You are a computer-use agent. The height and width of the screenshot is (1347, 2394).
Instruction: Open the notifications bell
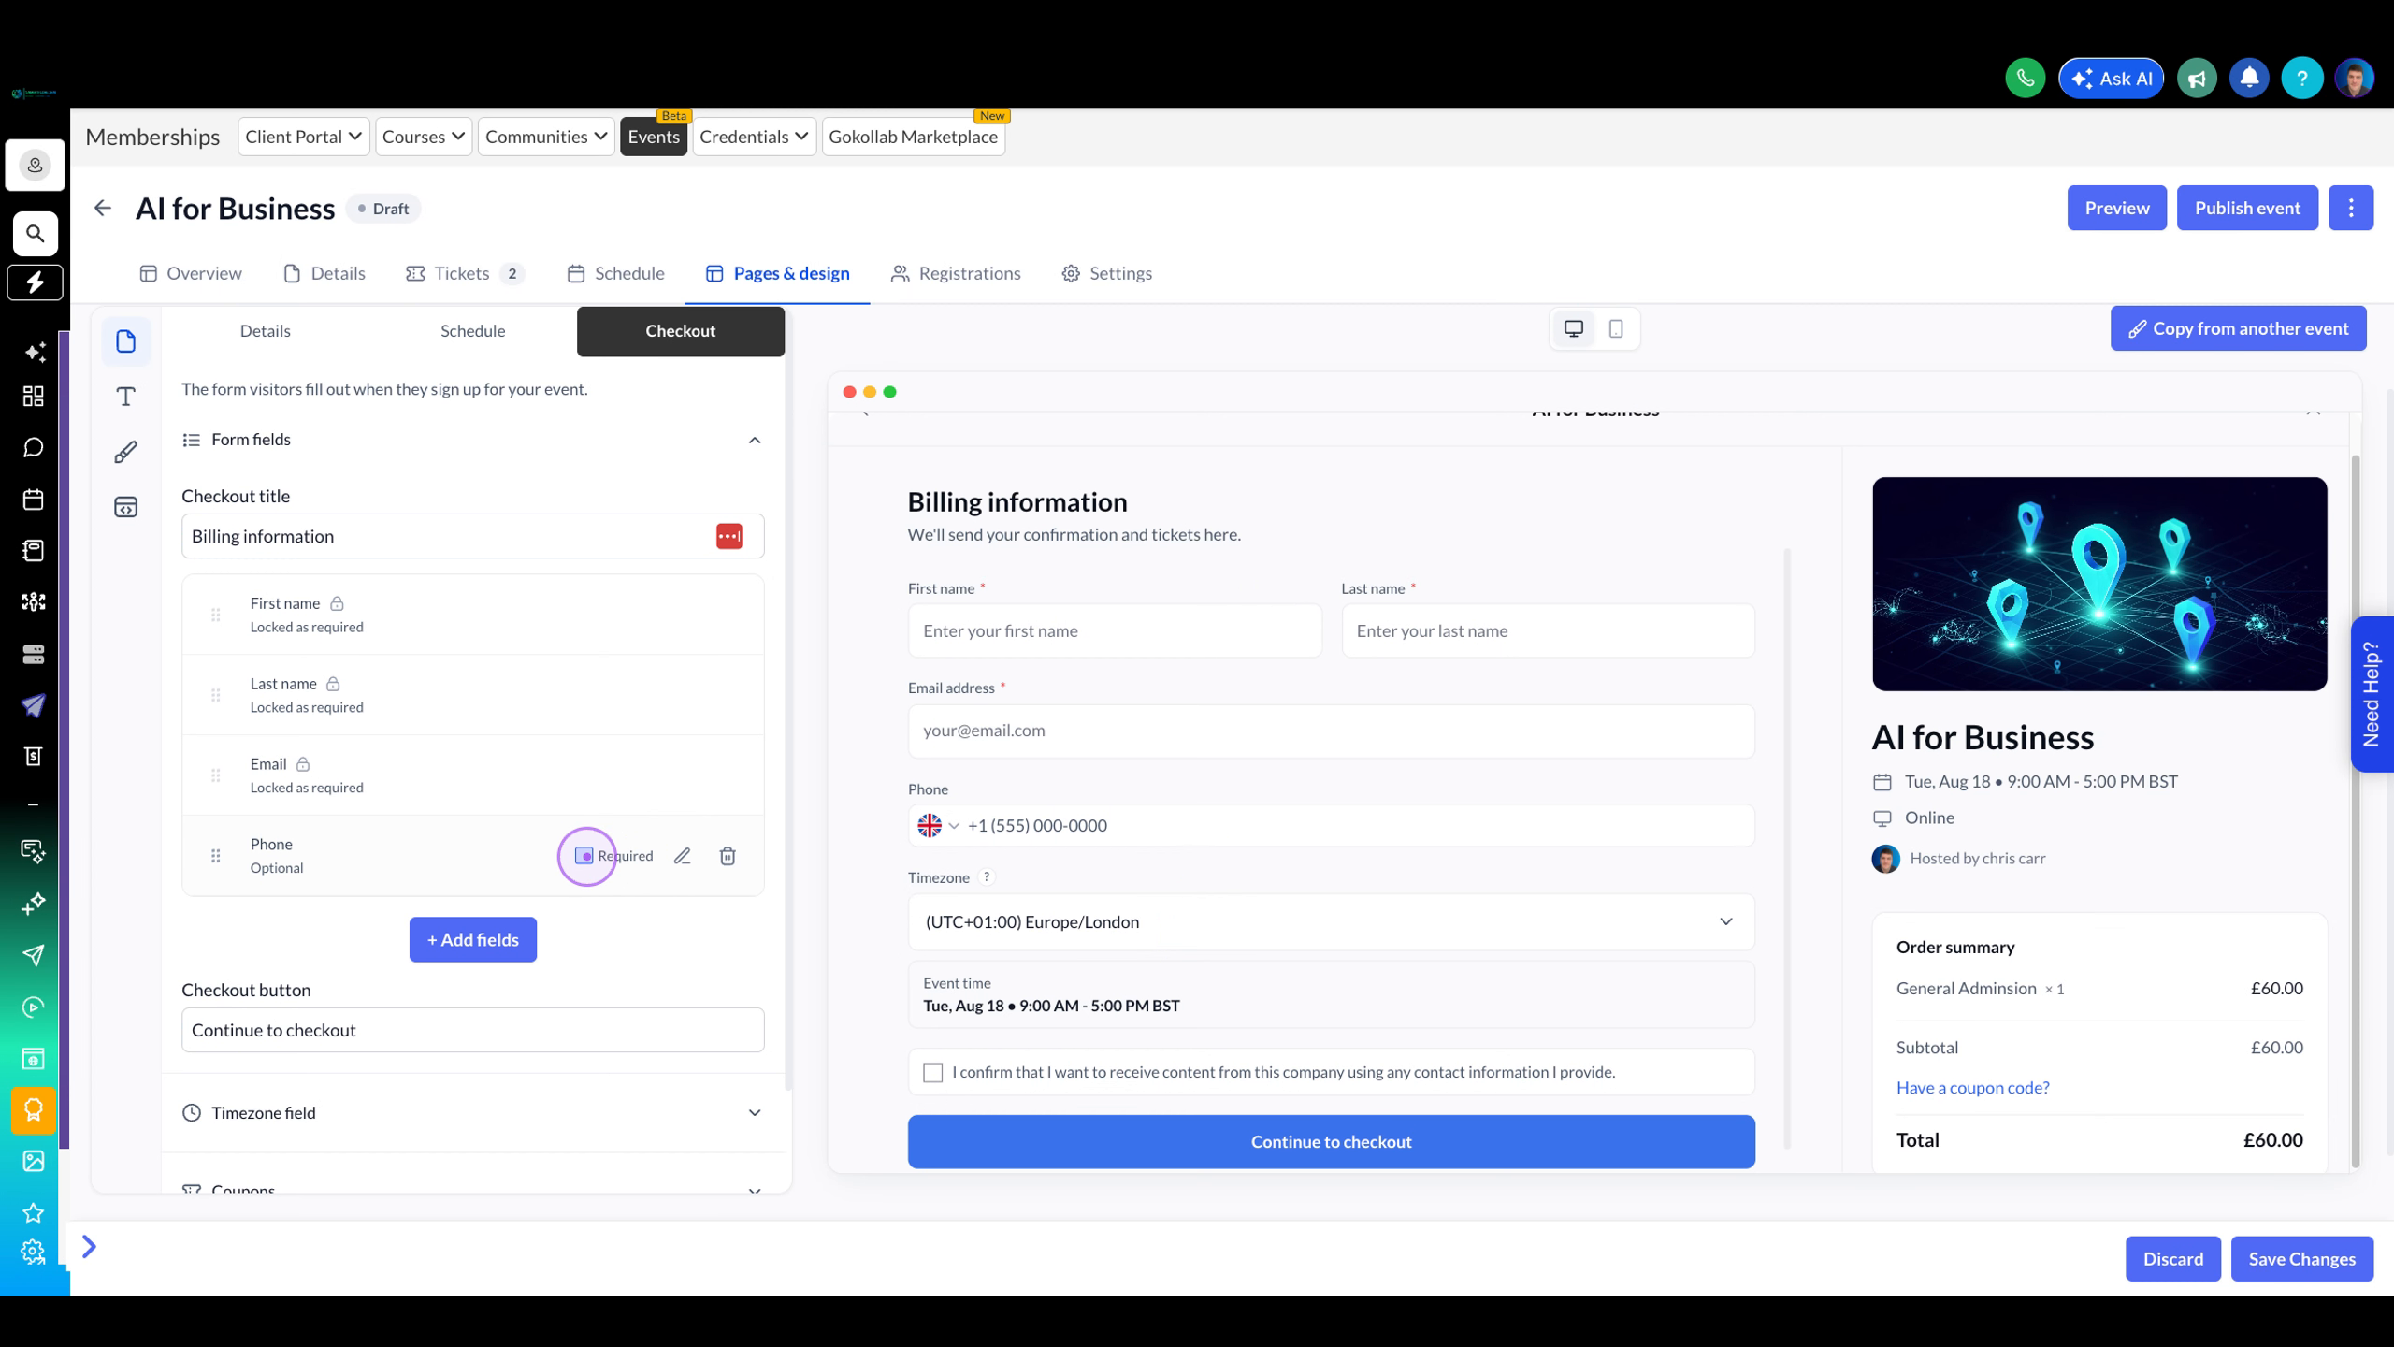[x=2249, y=79]
